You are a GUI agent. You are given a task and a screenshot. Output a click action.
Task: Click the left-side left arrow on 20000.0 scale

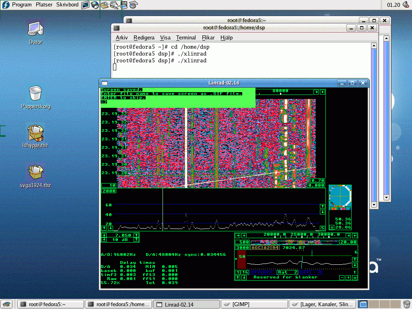point(244,236)
